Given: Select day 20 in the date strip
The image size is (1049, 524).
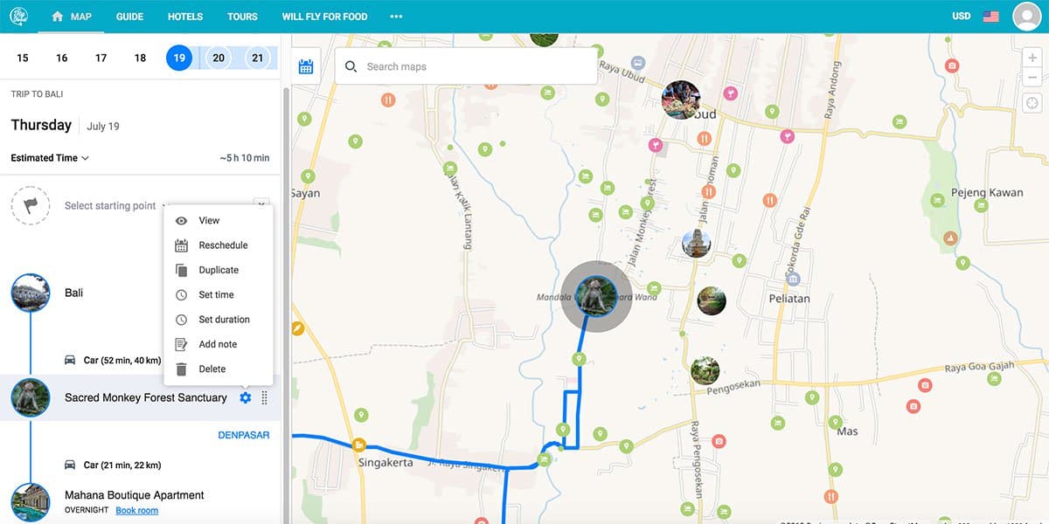Looking at the screenshot, I should click(x=219, y=59).
